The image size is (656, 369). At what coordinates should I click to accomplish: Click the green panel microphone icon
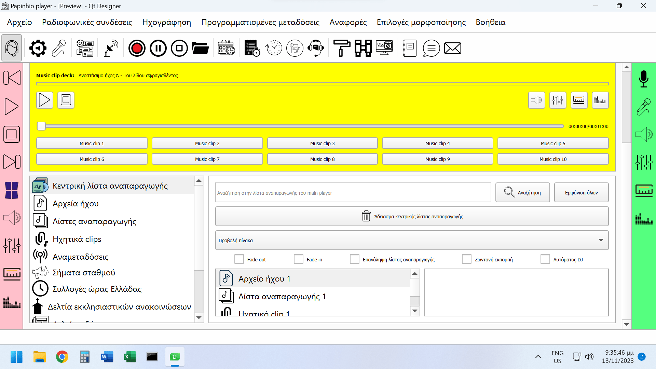[643, 79]
